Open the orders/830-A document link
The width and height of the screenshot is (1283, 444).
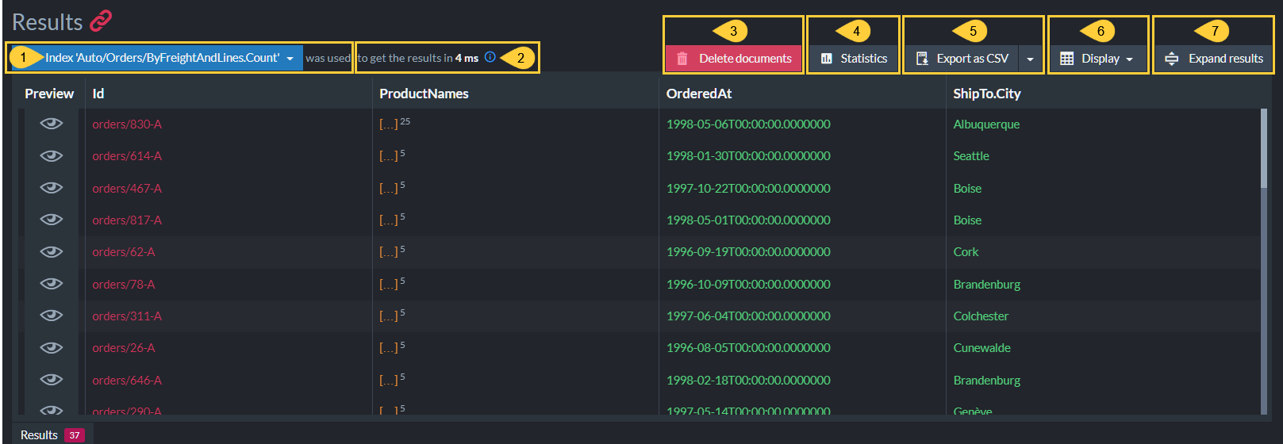click(x=127, y=124)
